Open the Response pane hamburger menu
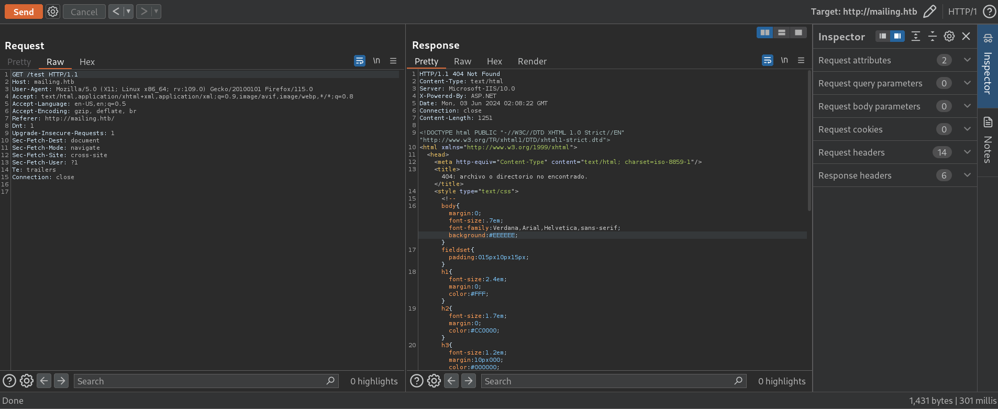Viewport: 998px width, 409px height. [801, 60]
